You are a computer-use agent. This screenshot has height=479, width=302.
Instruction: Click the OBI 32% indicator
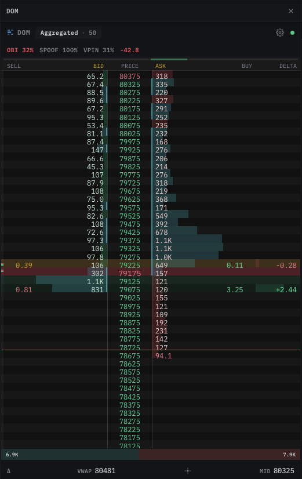(x=20, y=50)
